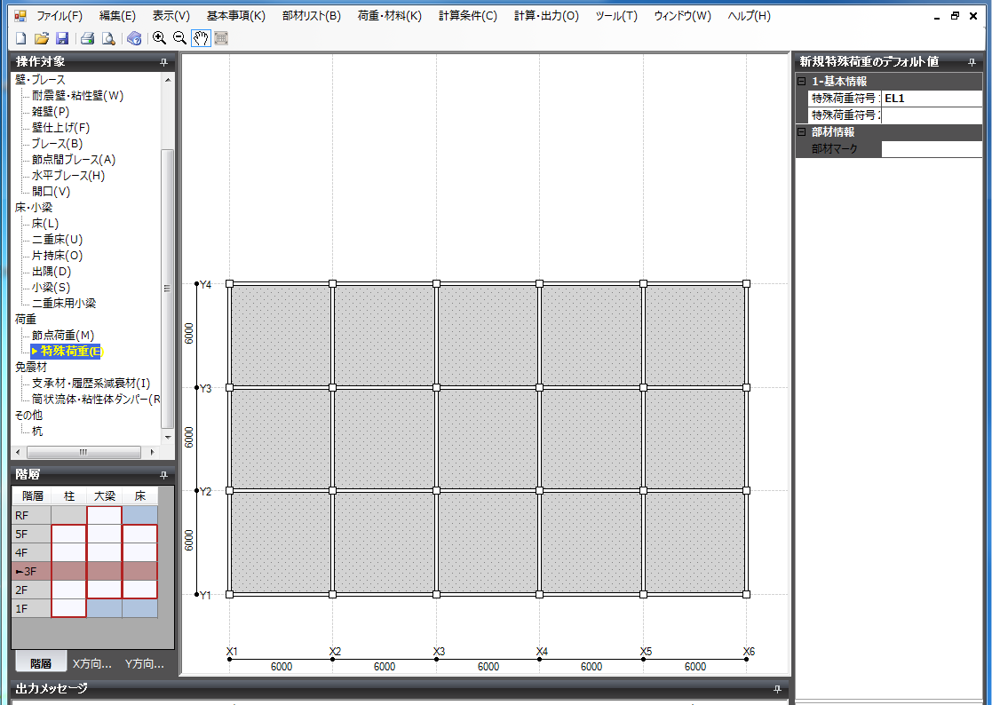Open the Help book icon

[134, 38]
